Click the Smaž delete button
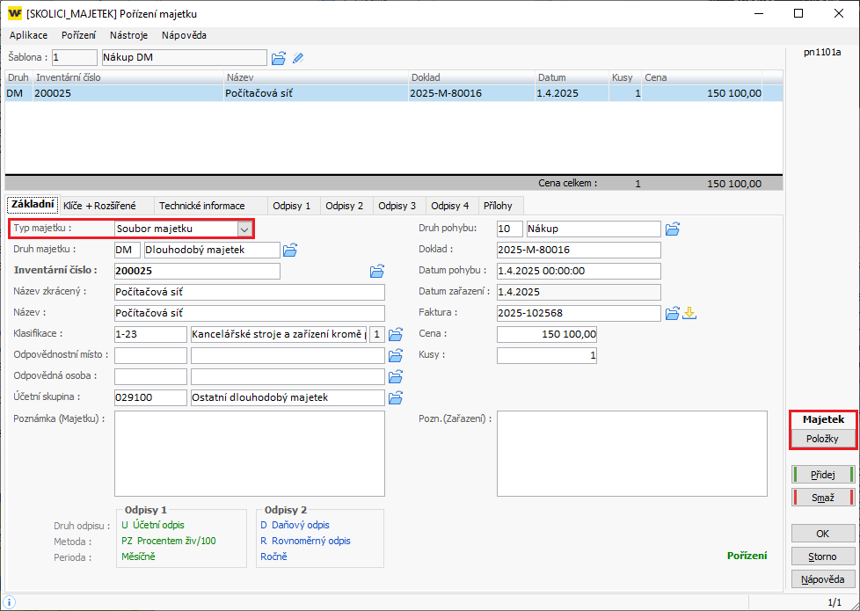This screenshot has width=860, height=611. point(823,498)
